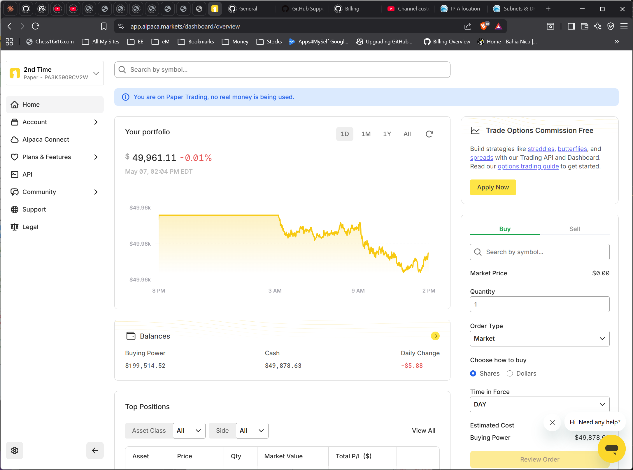
Task: Expand the Account sidebar chevron
Action: click(96, 122)
